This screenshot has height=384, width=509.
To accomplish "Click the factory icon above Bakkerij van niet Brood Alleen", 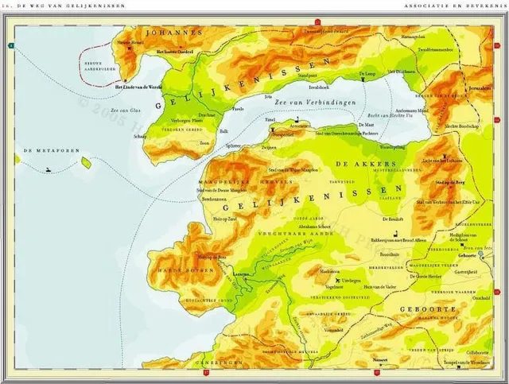I will click(395, 234).
